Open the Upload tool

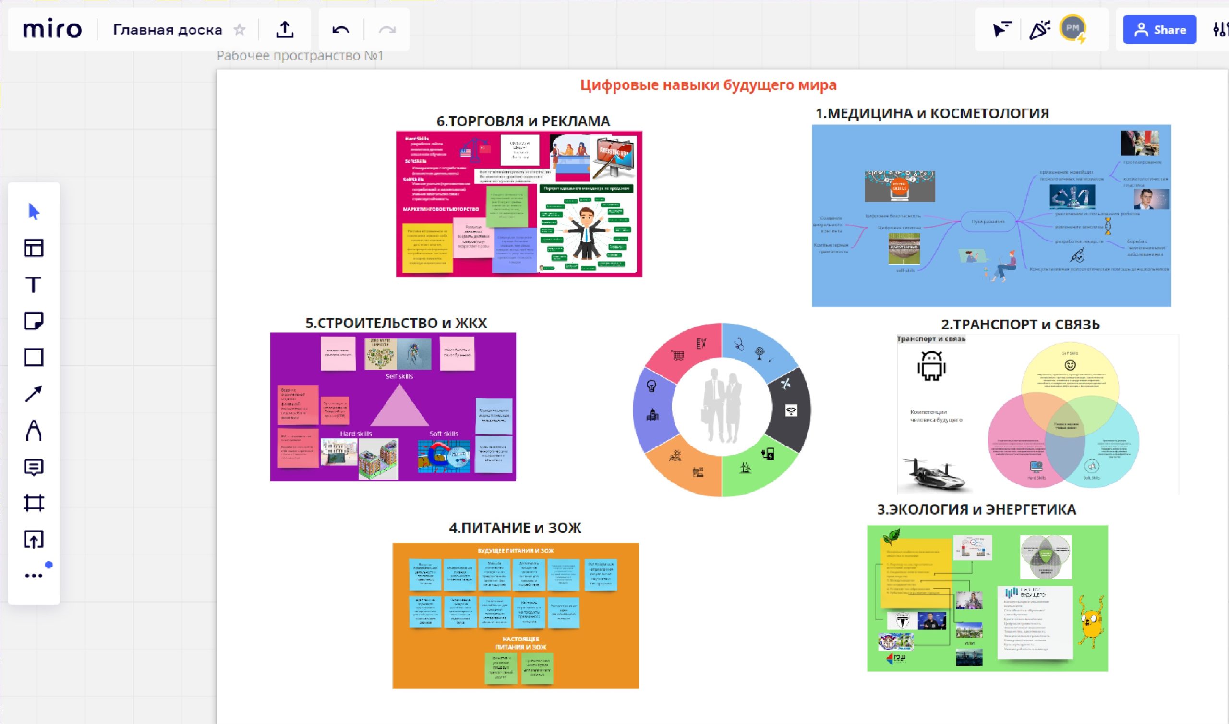pyautogui.click(x=34, y=540)
